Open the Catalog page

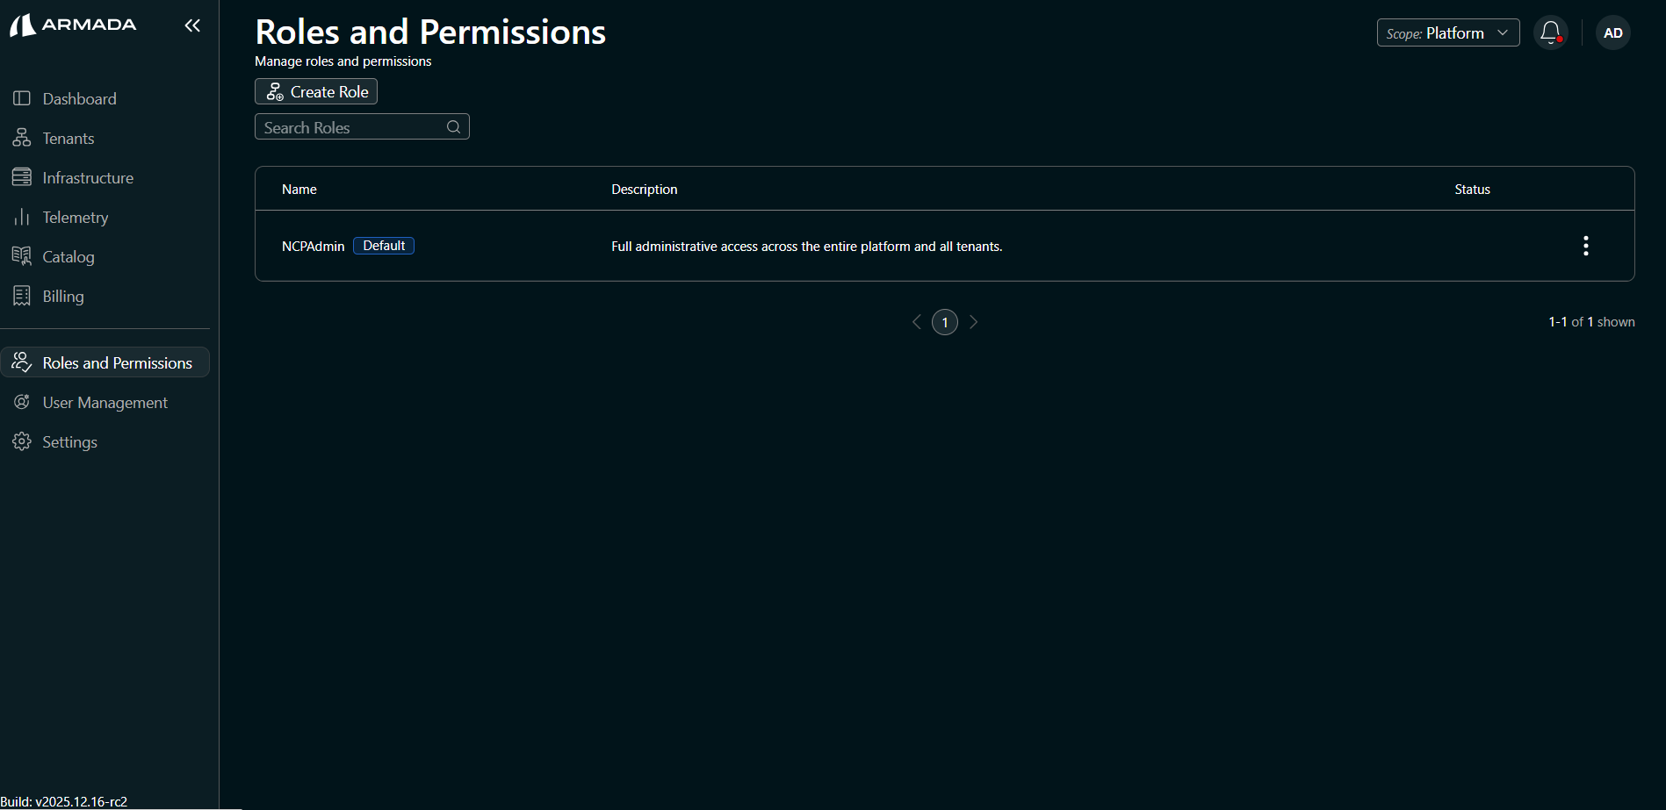tap(68, 256)
